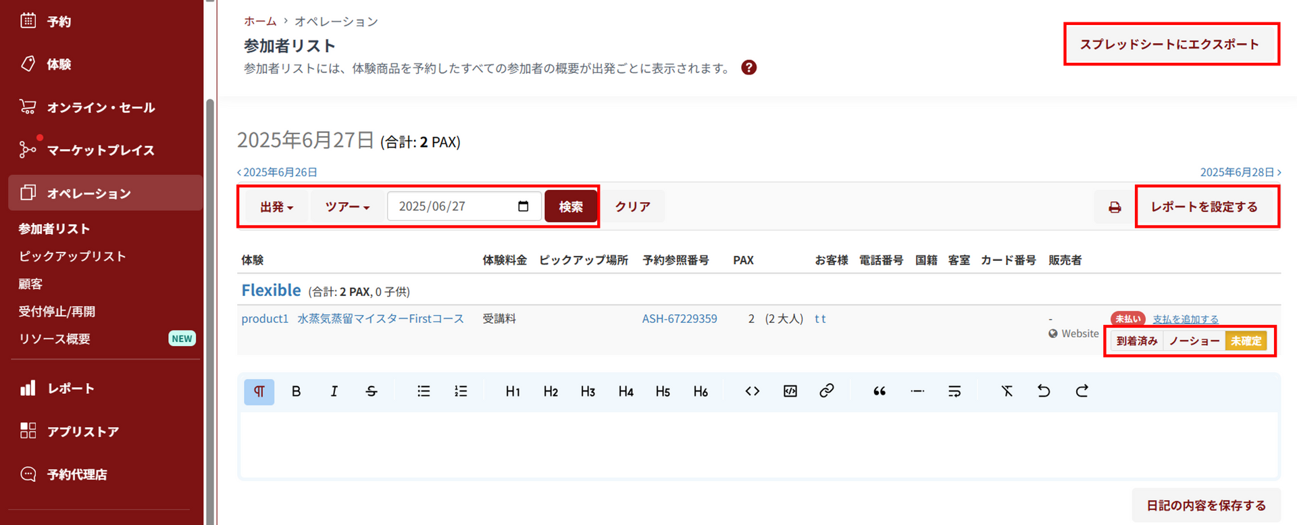Click the print icon button
1297x525 pixels.
click(x=1115, y=207)
